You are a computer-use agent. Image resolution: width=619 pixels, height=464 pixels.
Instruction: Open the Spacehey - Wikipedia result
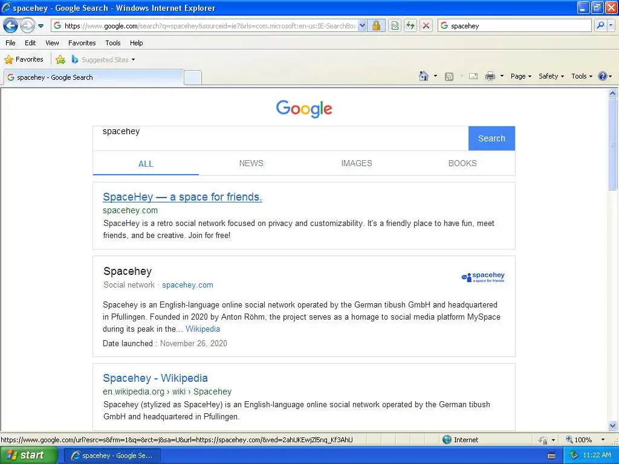point(155,378)
